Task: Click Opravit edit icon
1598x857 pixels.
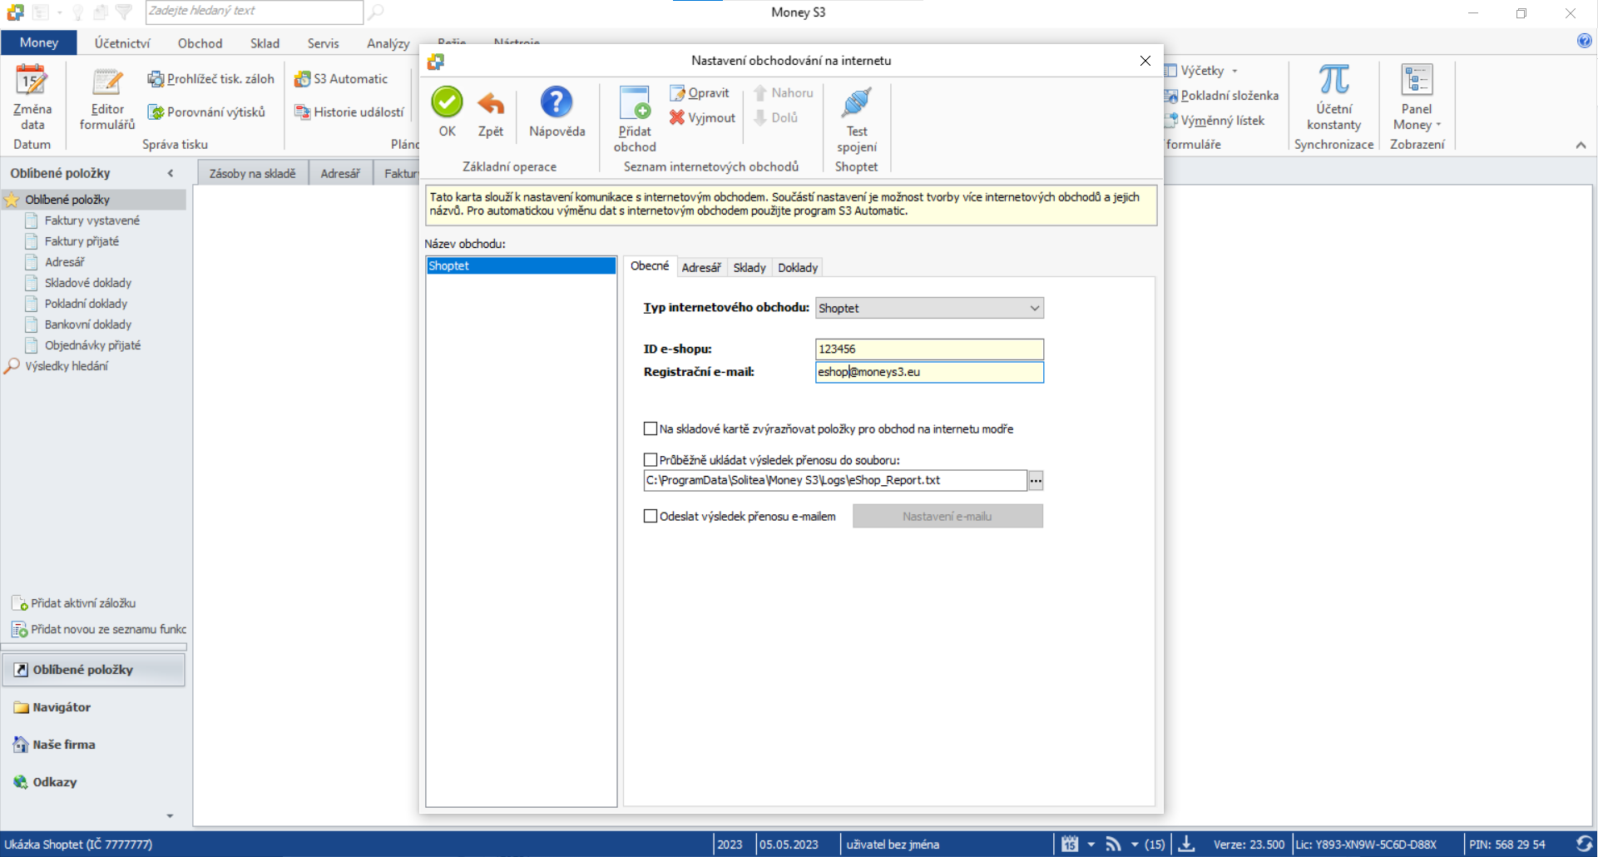Action: [x=700, y=93]
